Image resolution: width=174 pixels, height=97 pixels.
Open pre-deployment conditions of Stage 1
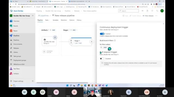(71, 42)
